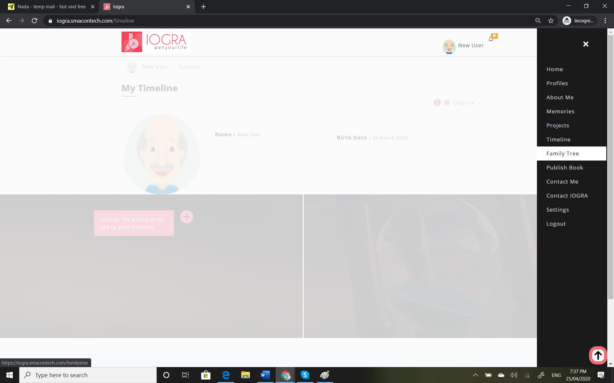Screen dimensions: 614x383
Task: Click the privacy gear icon
Action: [447, 102]
